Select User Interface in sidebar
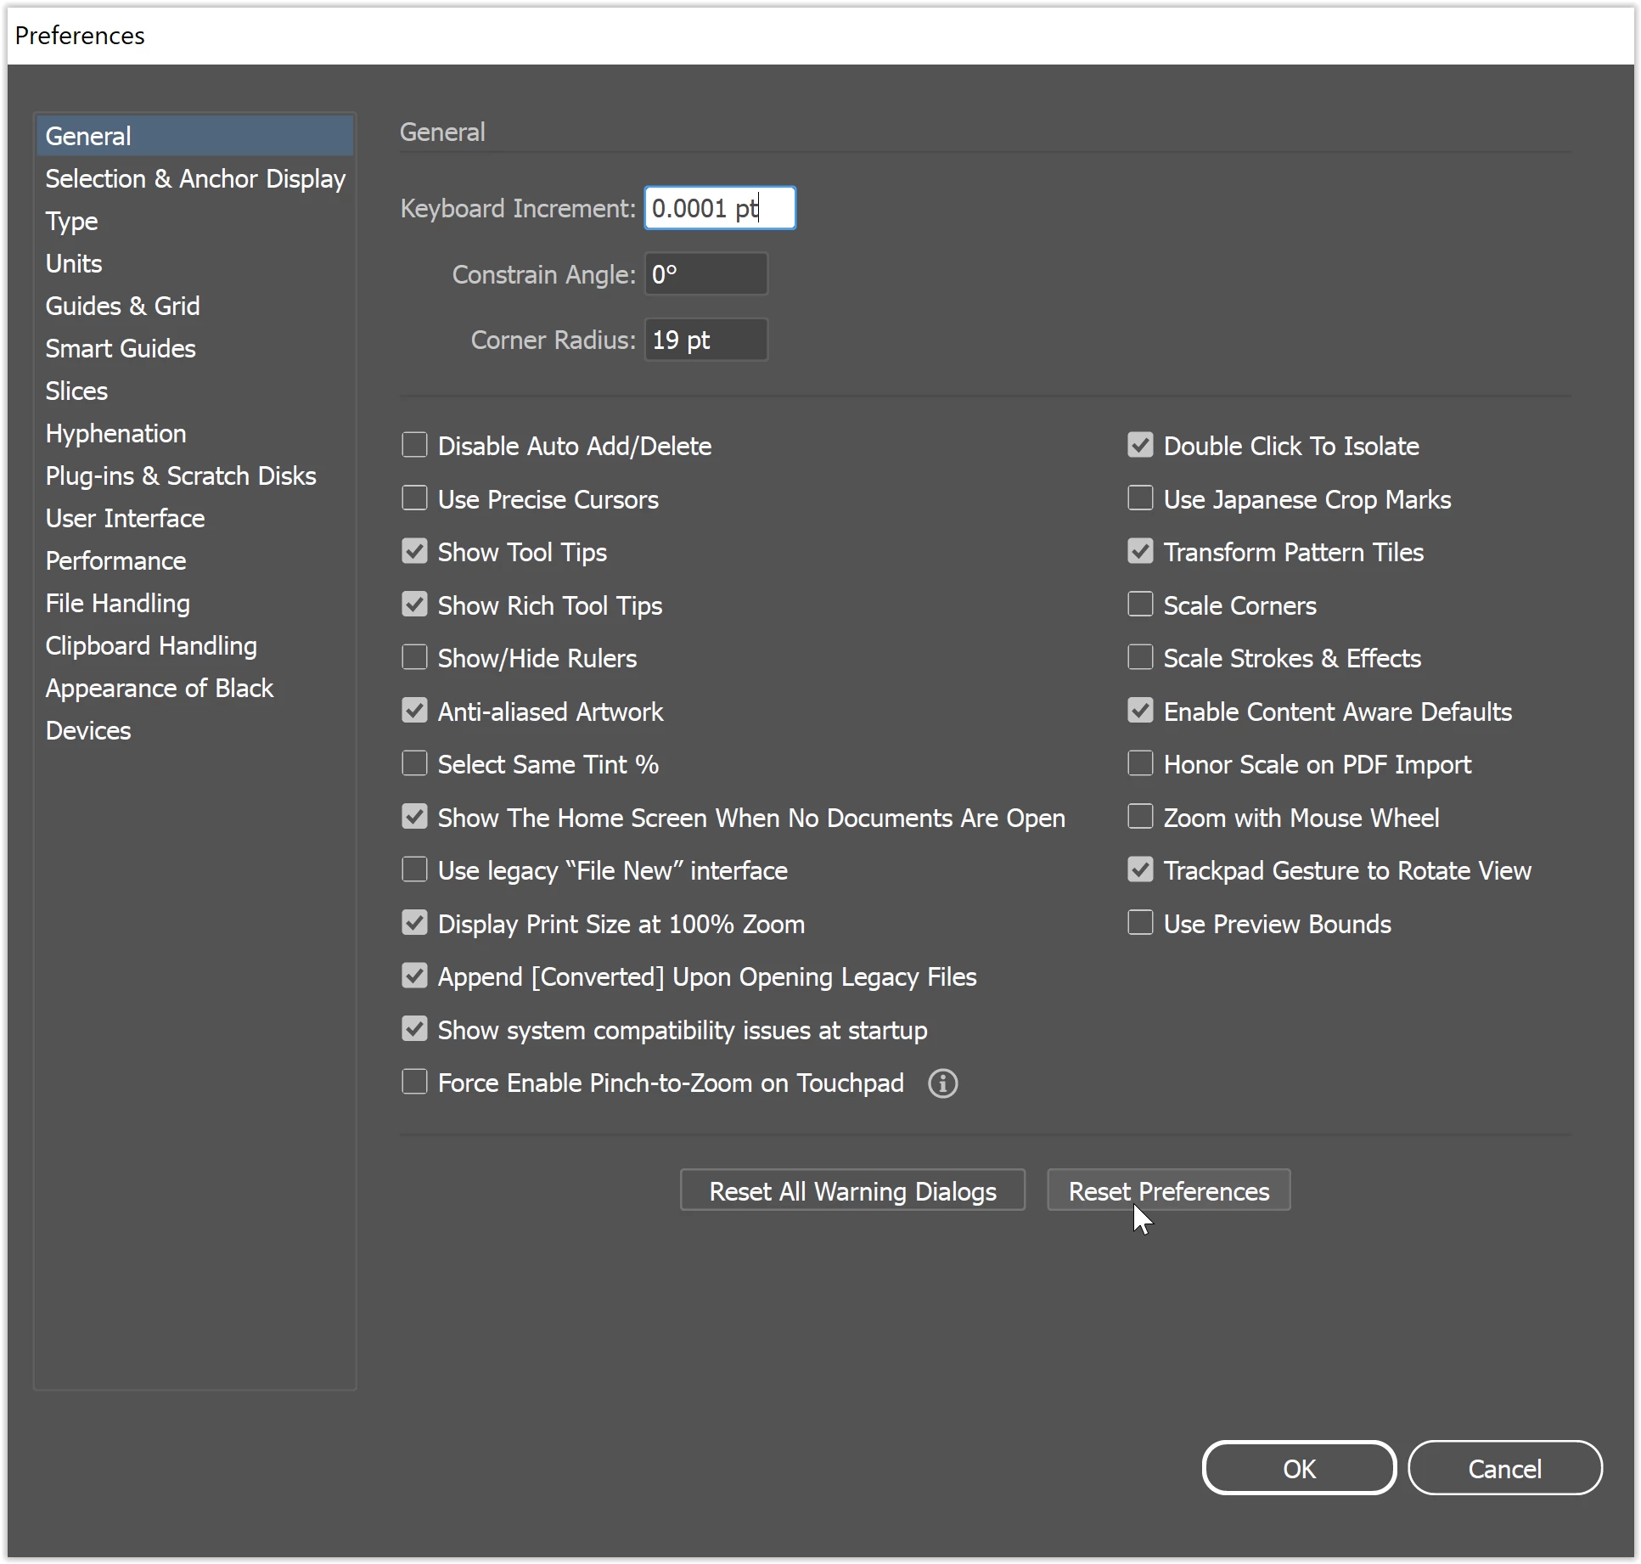Image resolution: width=1641 pixels, height=1564 pixels. (x=125, y=519)
